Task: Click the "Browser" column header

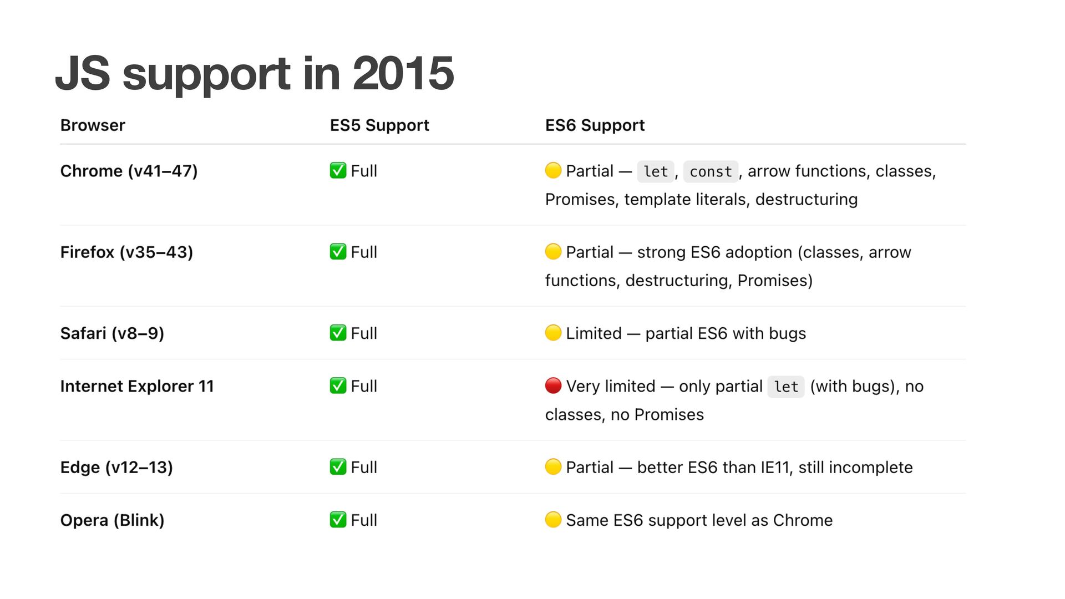Action: point(93,125)
